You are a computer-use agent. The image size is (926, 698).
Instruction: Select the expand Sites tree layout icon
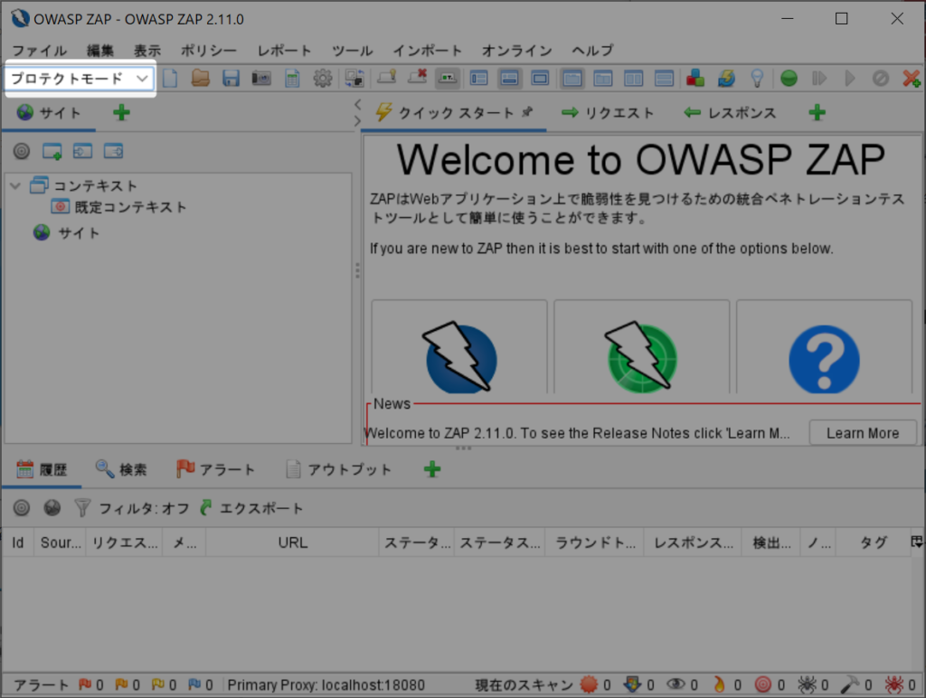point(479,79)
